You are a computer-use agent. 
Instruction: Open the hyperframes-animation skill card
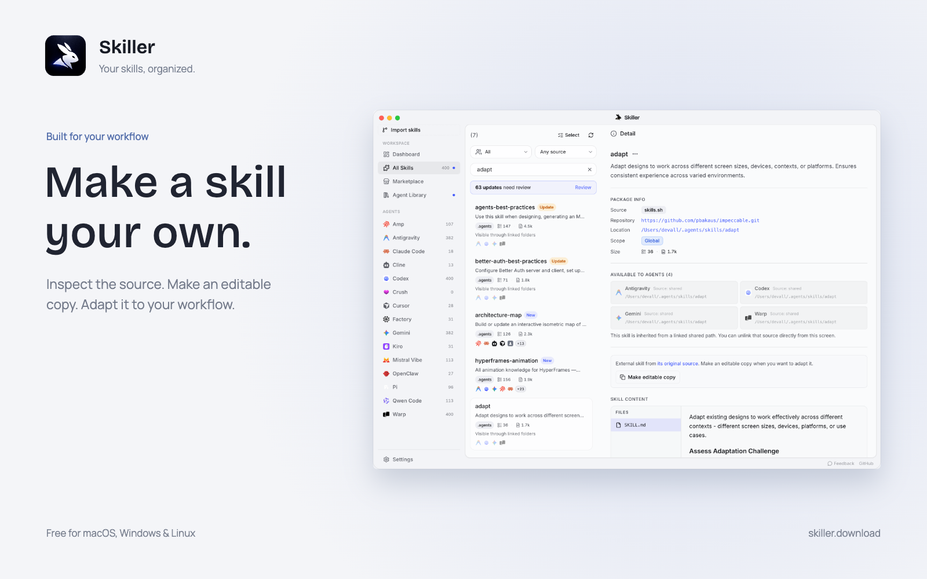pyautogui.click(x=531, y=375)
